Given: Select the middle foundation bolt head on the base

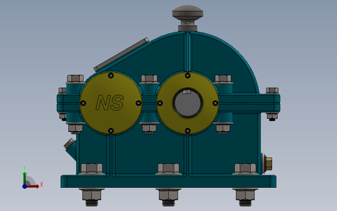Looking at the screenshot, I should tap(169, 168).
